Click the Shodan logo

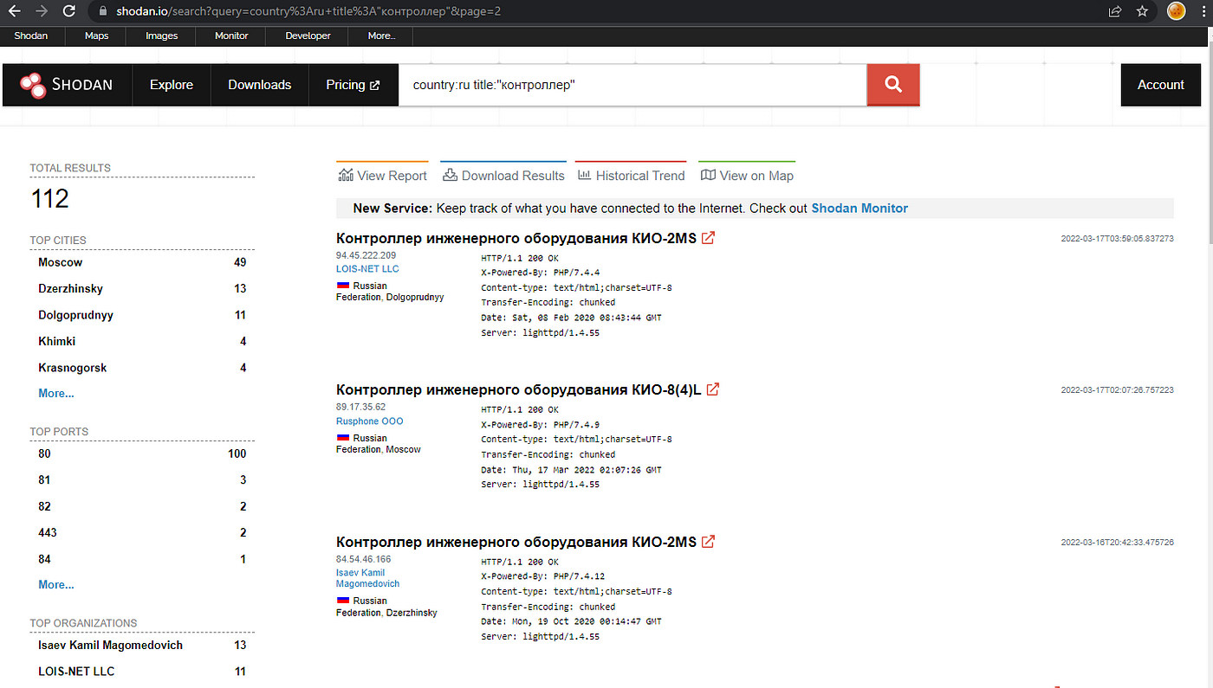click(x=67, y=85)
